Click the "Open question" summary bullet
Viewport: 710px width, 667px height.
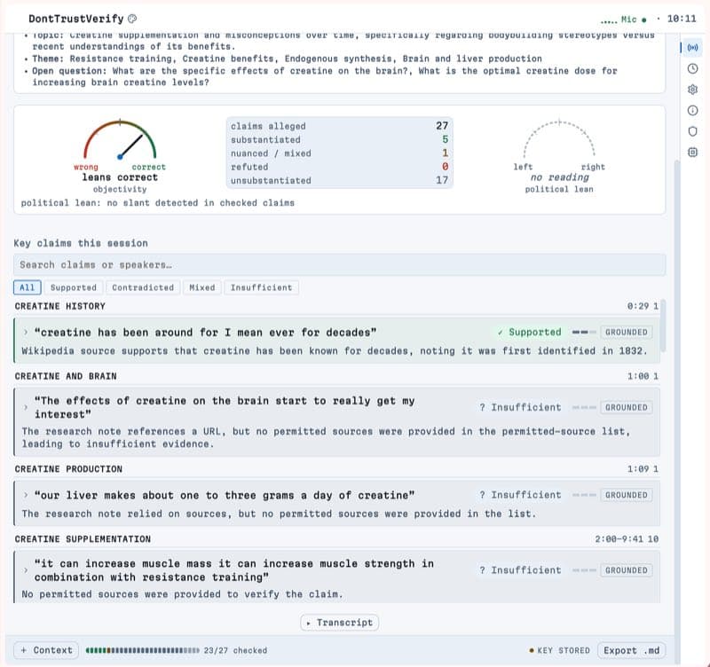(x=324, y=76)
